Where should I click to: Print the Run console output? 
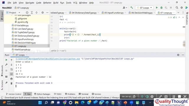12,79
